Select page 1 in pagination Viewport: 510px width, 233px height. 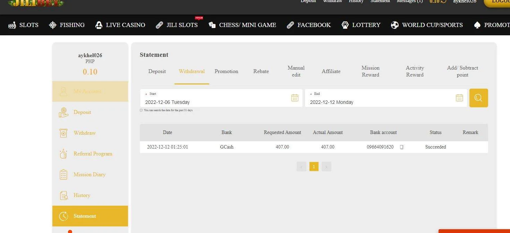pos(314,167)
